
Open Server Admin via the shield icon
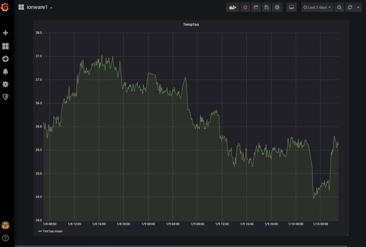click(6, 97)
